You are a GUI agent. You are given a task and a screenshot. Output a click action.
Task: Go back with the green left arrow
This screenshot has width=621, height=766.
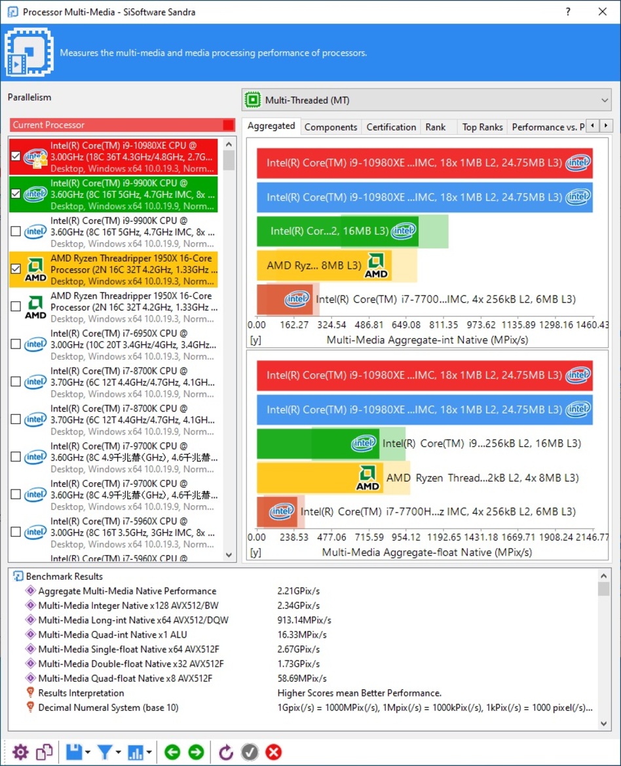172,752
